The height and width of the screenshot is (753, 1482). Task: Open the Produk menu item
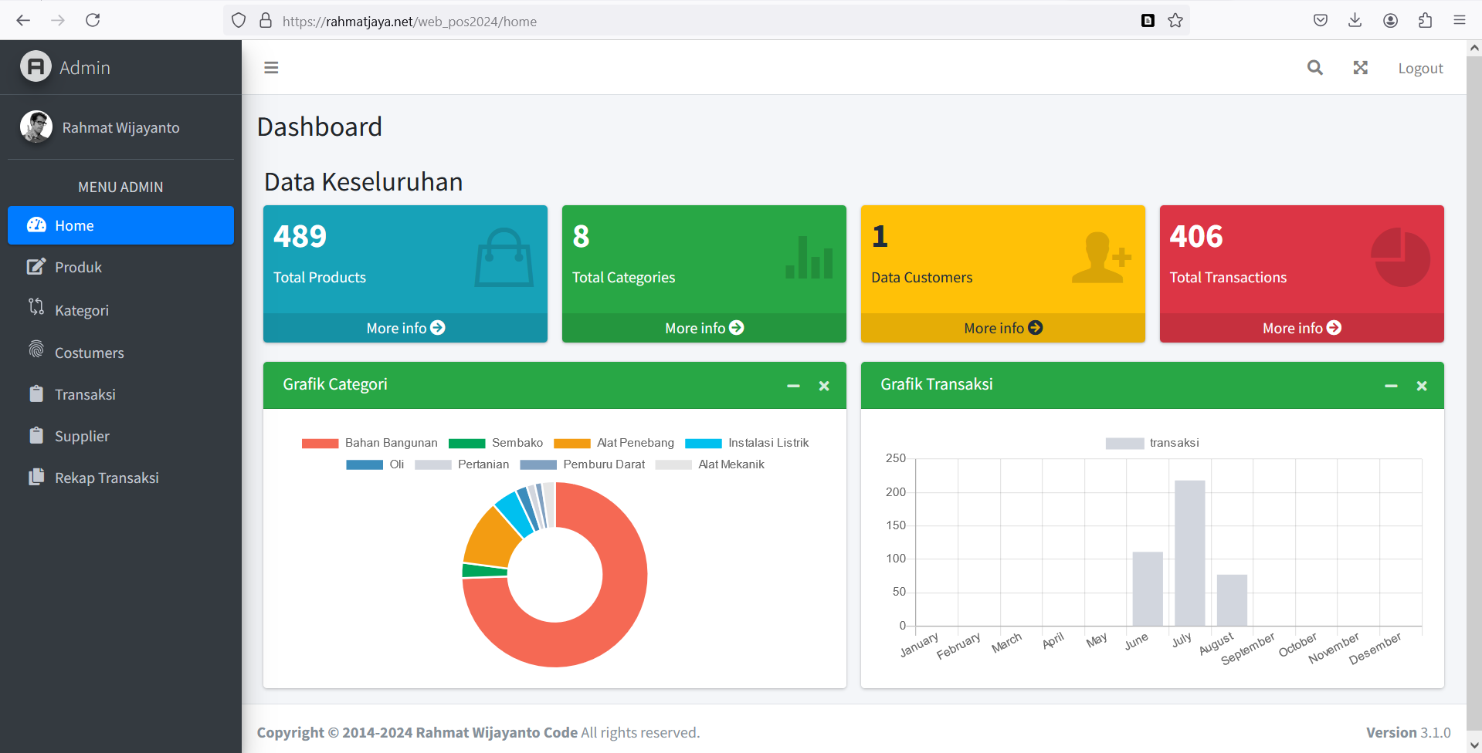tap(78, 268)
